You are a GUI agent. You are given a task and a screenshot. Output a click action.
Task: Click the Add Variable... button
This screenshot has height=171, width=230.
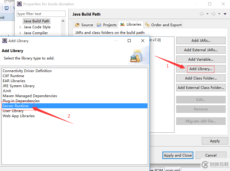coord(201,59)
